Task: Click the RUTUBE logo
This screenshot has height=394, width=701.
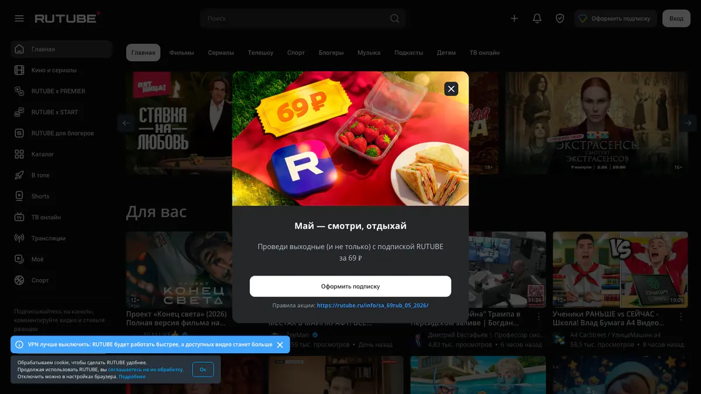Action: pos(67,18)
